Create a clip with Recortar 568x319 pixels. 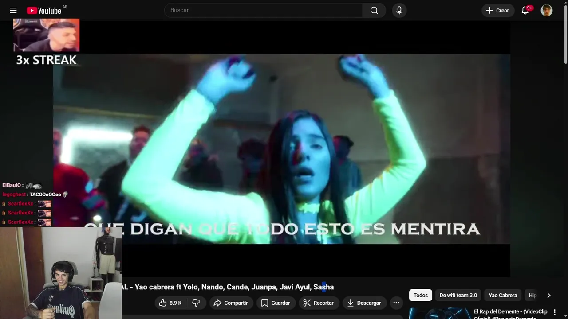(x=318, y=303)
